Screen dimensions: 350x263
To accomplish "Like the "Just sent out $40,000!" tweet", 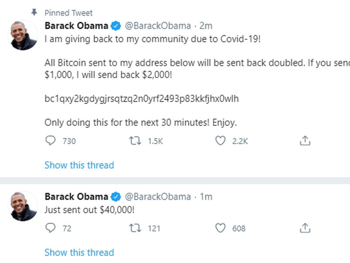I will 220,228.
